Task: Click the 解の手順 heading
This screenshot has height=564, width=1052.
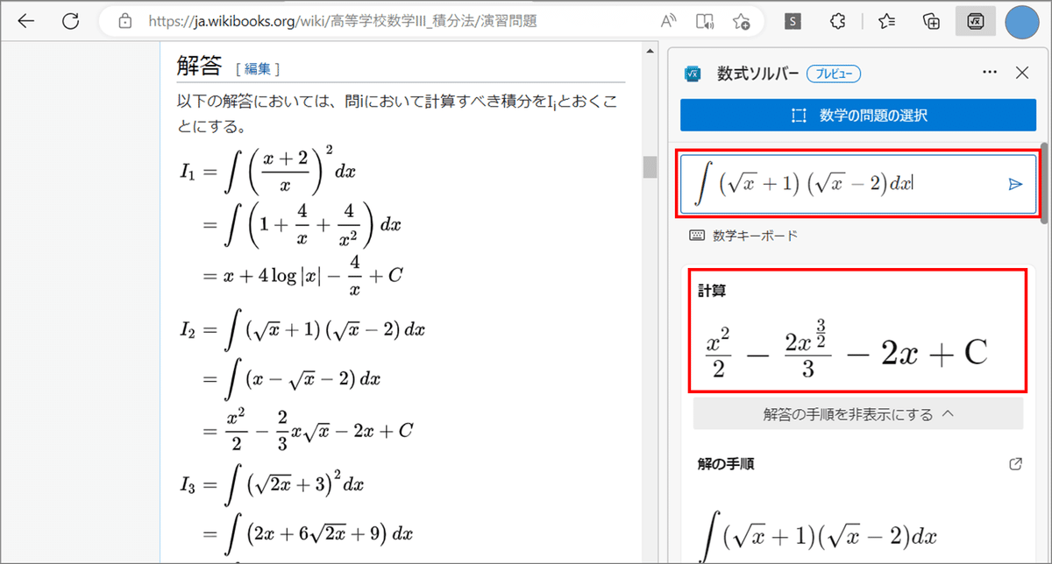Action: pos(727,464)
